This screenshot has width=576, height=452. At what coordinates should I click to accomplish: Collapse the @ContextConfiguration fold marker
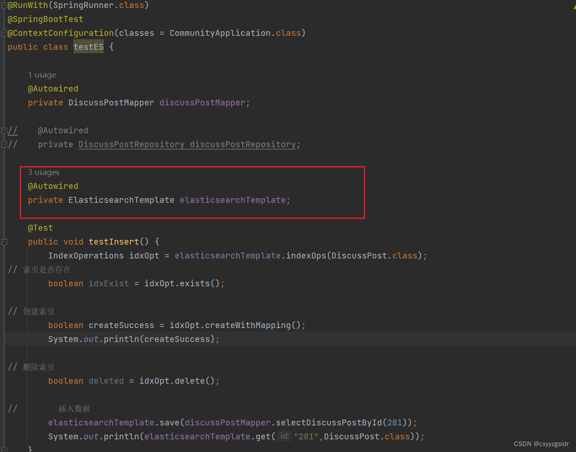(4, 33)
